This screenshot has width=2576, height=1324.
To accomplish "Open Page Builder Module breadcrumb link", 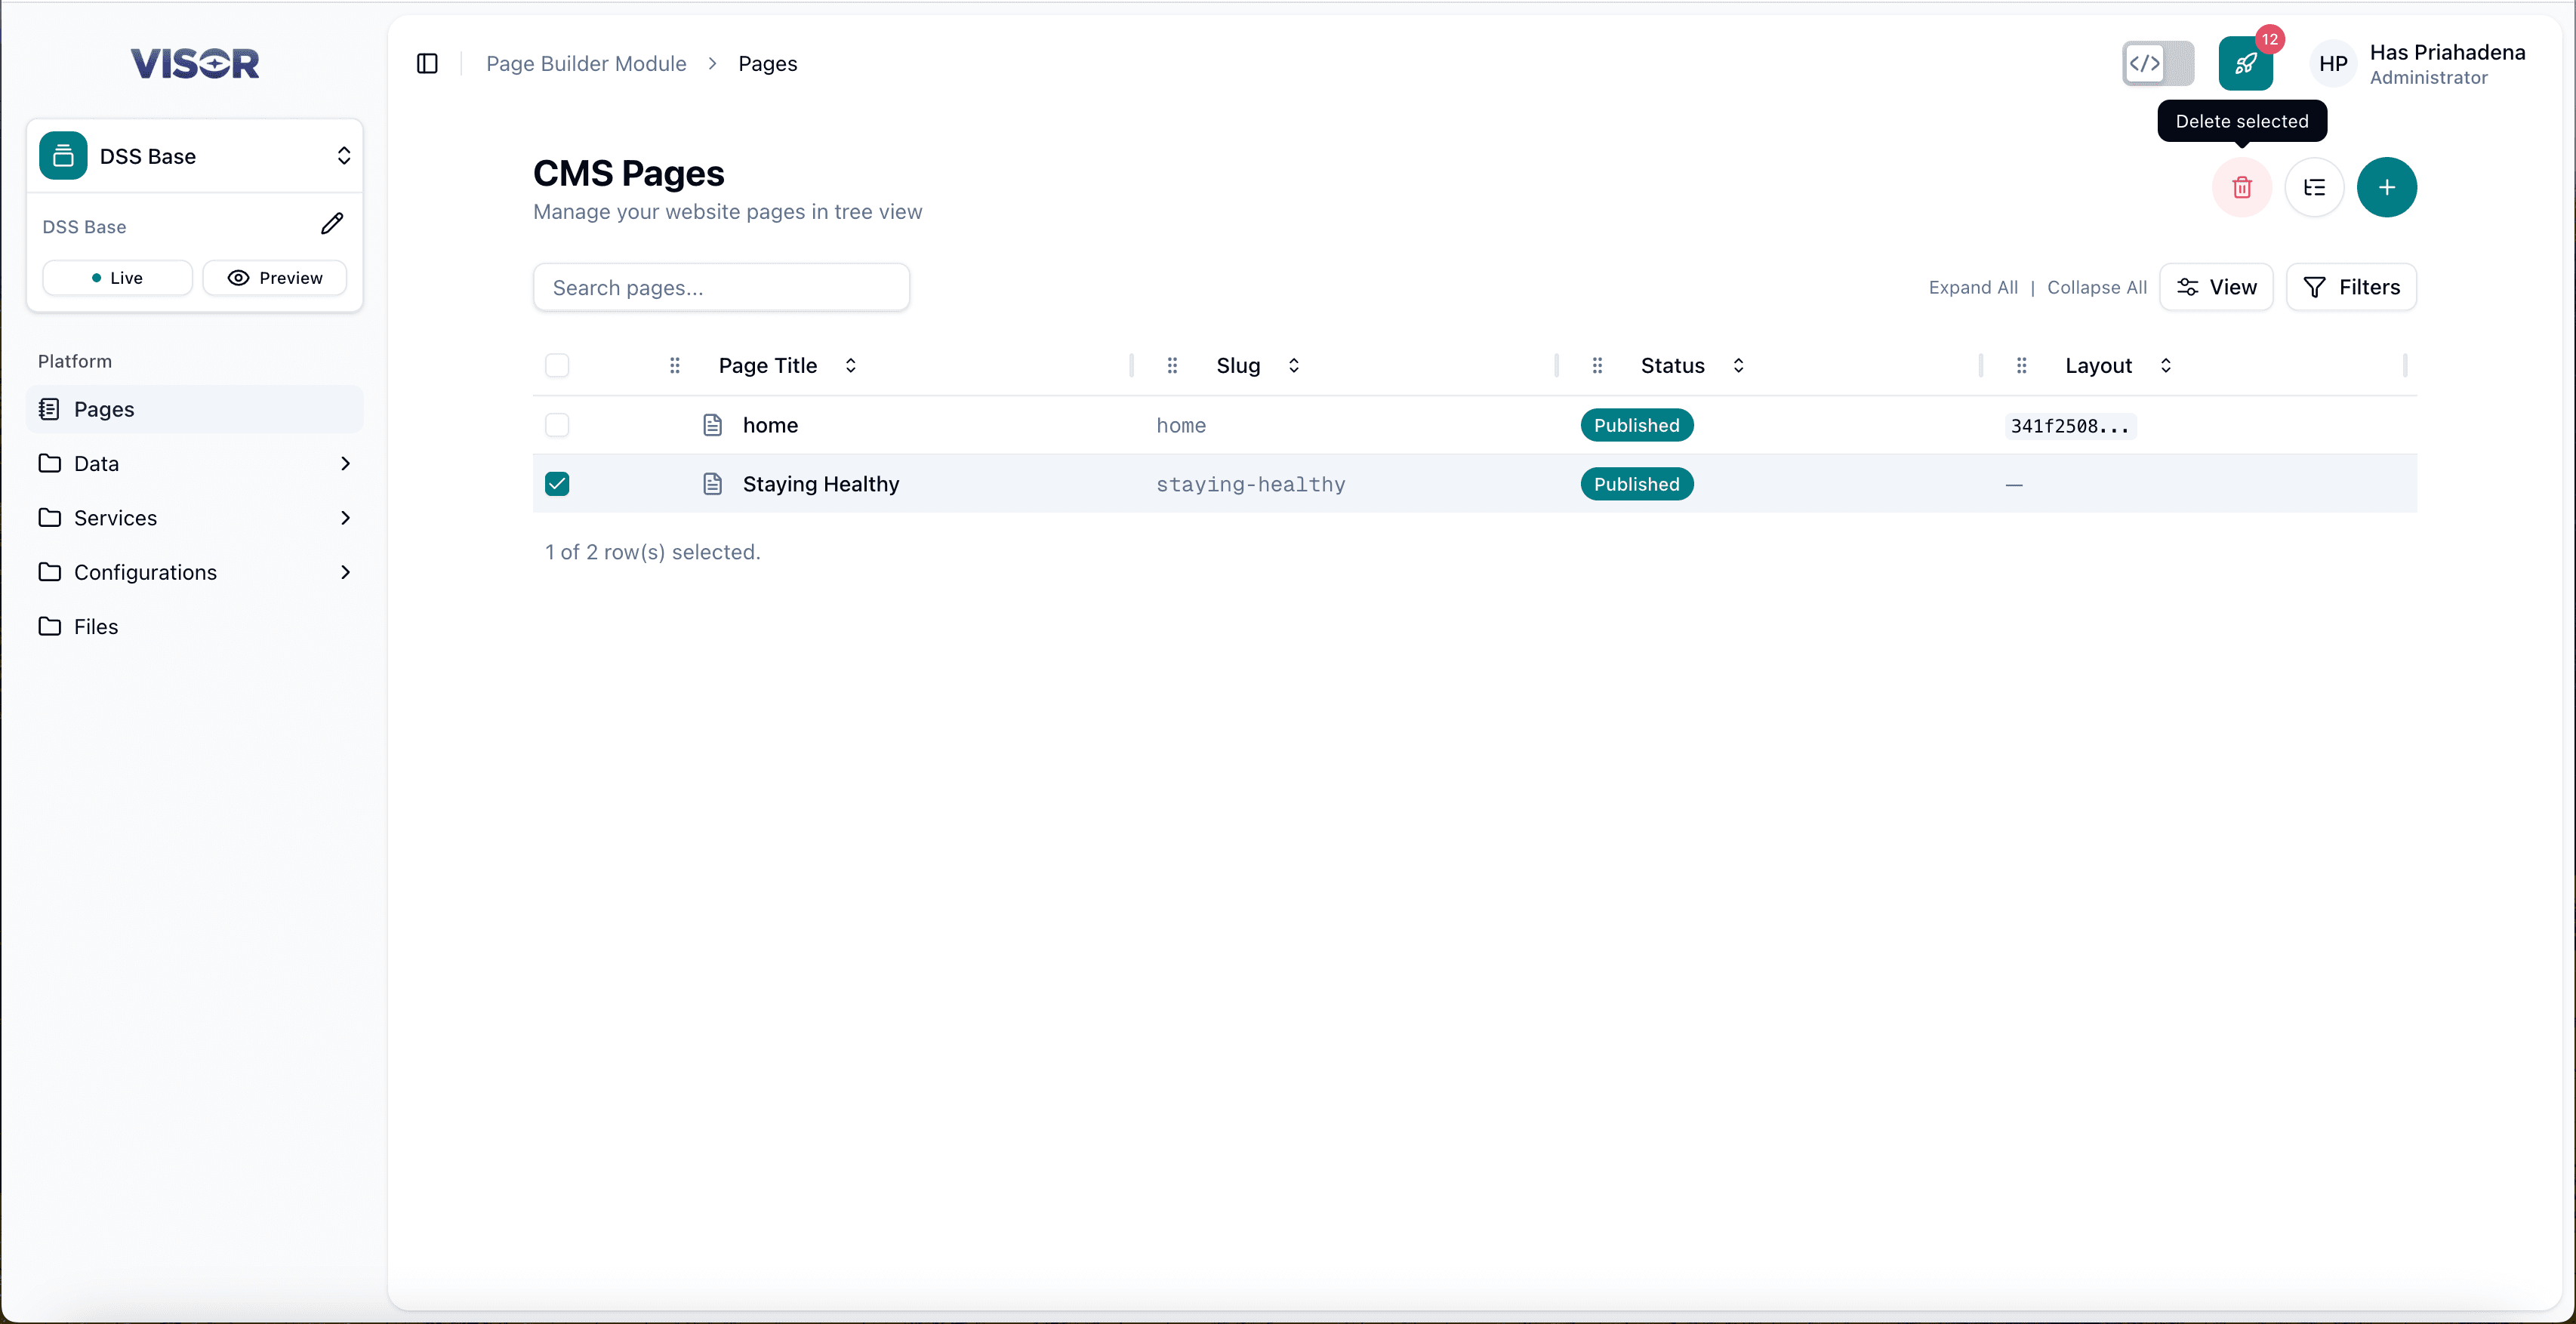I will [585, 63].
